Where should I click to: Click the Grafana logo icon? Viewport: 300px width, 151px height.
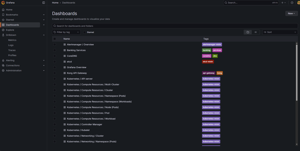pyautogui.click(x=3, y=3)
